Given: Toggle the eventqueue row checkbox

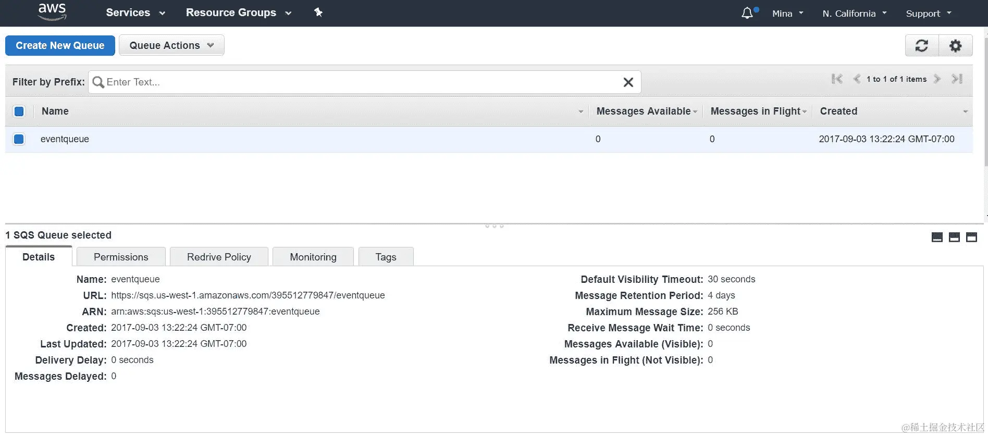Looking at the screenshot, I should tap(19, 139).
